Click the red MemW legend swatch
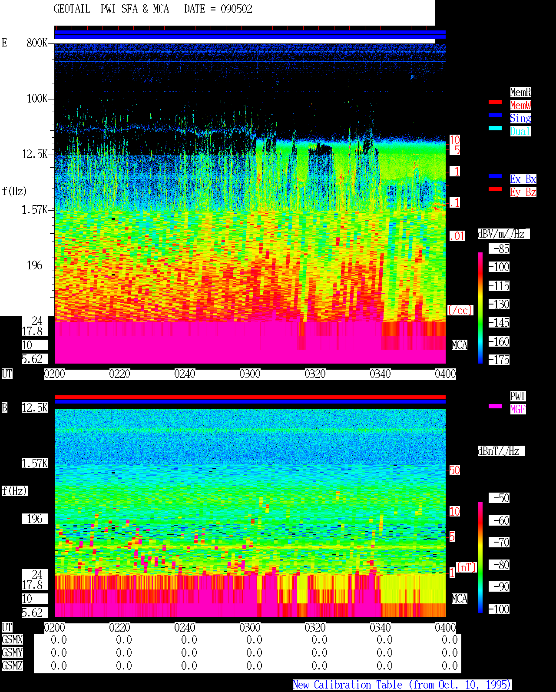Image resolution: width=556 pixels, height=692 pixels. point(495,102)
